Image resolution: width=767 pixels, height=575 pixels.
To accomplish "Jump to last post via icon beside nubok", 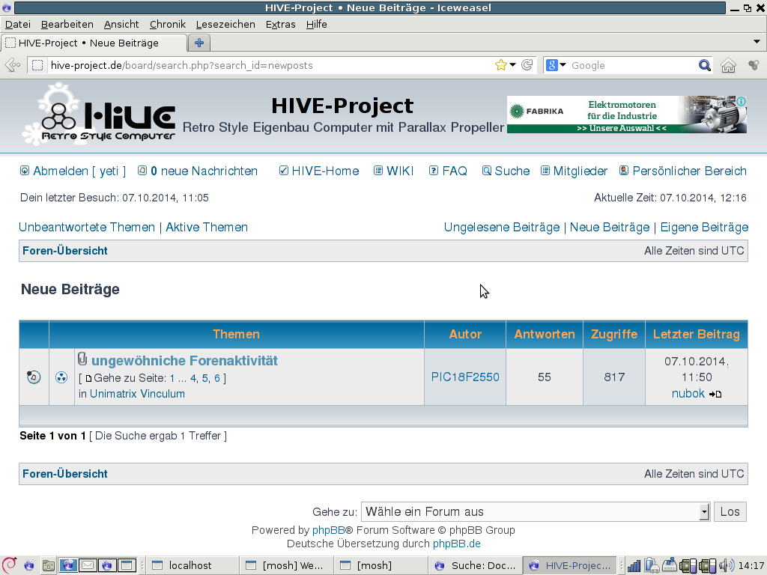I will 715,394.
